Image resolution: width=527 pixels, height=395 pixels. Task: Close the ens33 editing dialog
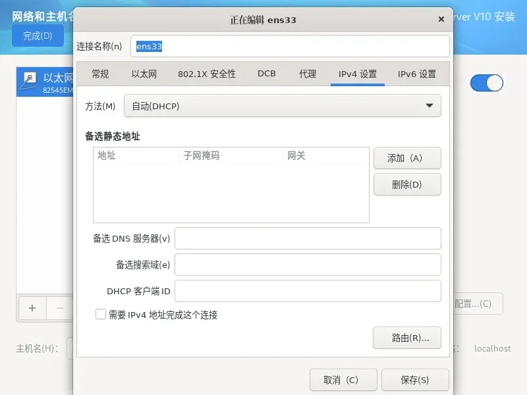pos(441,20)
